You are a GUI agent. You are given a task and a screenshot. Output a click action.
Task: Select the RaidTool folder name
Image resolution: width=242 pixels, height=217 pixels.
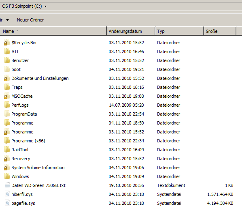[x=20, y=150]
